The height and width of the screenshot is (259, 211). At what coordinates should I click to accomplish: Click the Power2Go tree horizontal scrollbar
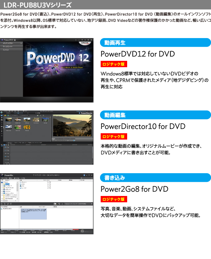pos(8,201)
